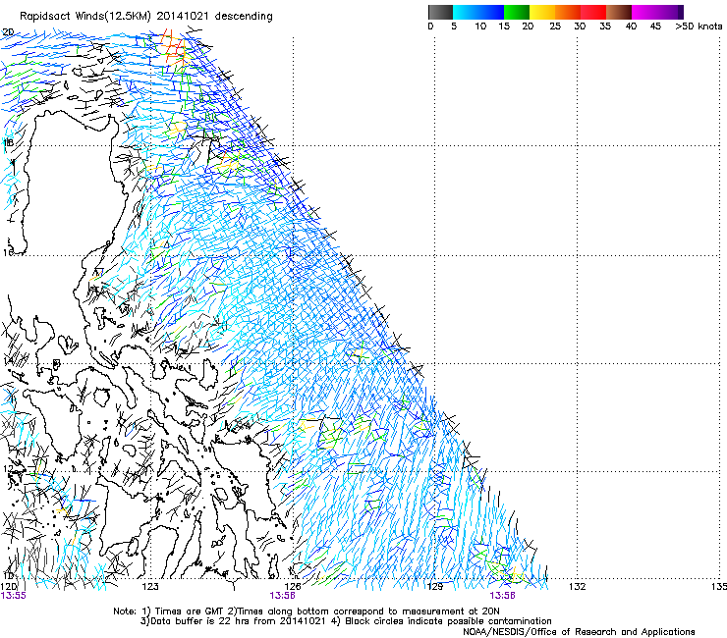Click the '25' legend scale label
727x638 pixels.
(555, 27)
